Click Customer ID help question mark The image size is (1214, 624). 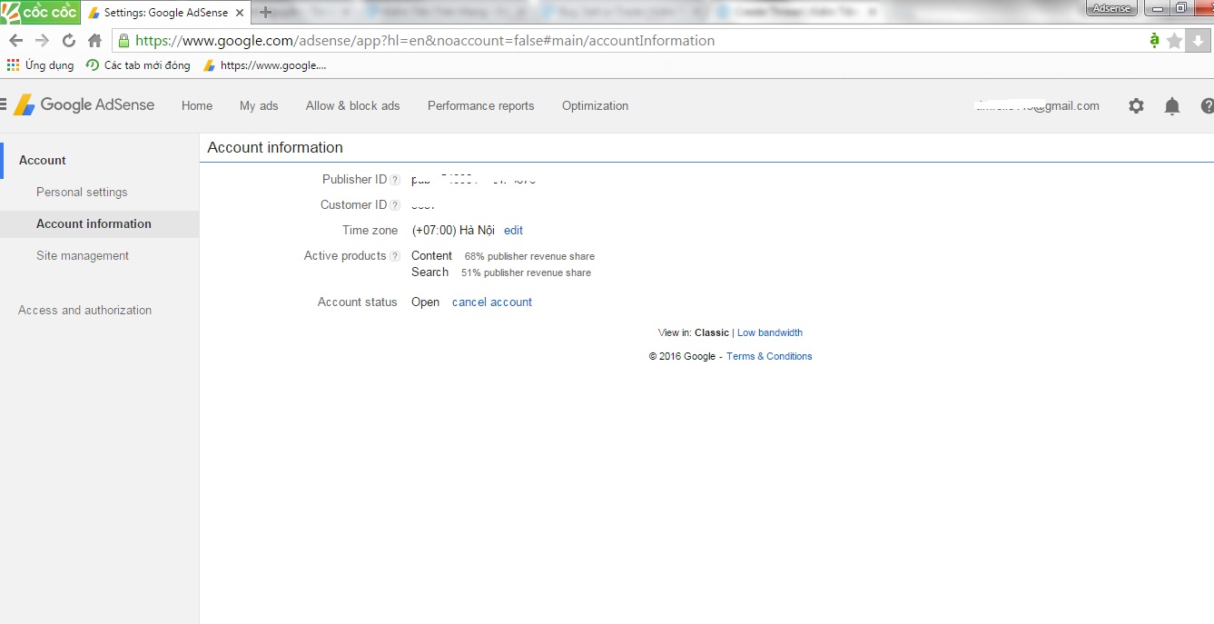pyautogui.click(x=395, y=205)
